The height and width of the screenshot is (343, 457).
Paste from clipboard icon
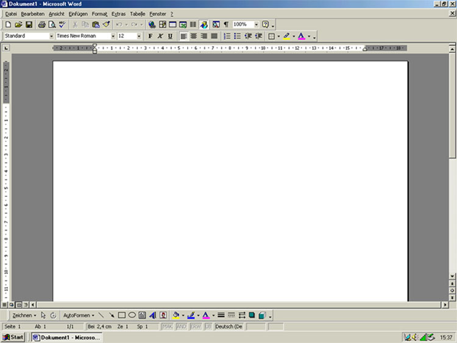[x=96, y=24]
